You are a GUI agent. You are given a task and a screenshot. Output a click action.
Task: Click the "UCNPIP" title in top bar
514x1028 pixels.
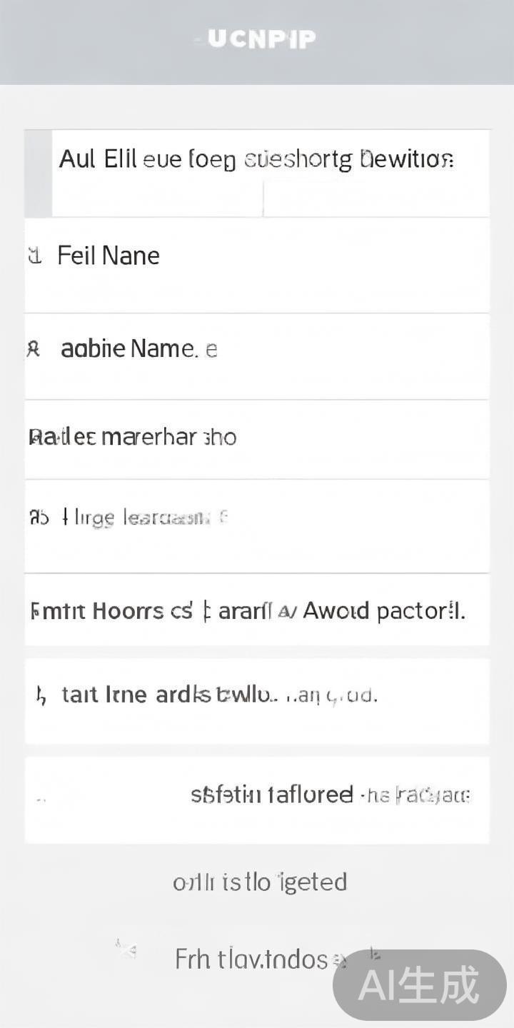pyautogui.click(x=257, y=39)
